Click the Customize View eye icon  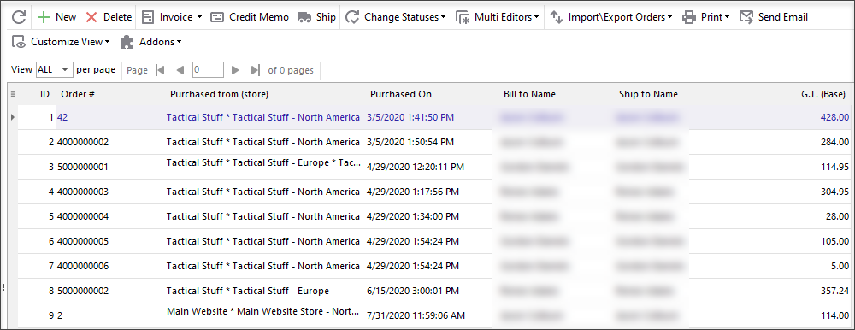point(19,42)
